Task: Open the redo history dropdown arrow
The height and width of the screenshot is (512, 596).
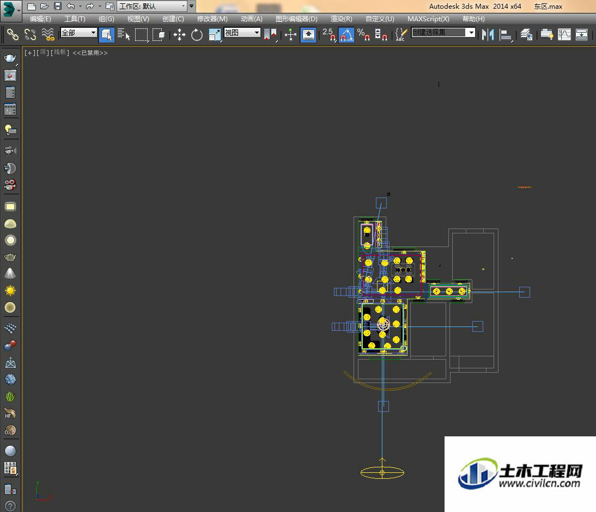Action: 100,6
